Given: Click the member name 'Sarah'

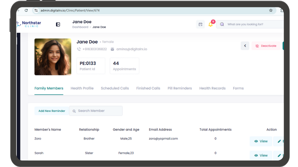Looking at the screenshot, I should click(39, 153).
